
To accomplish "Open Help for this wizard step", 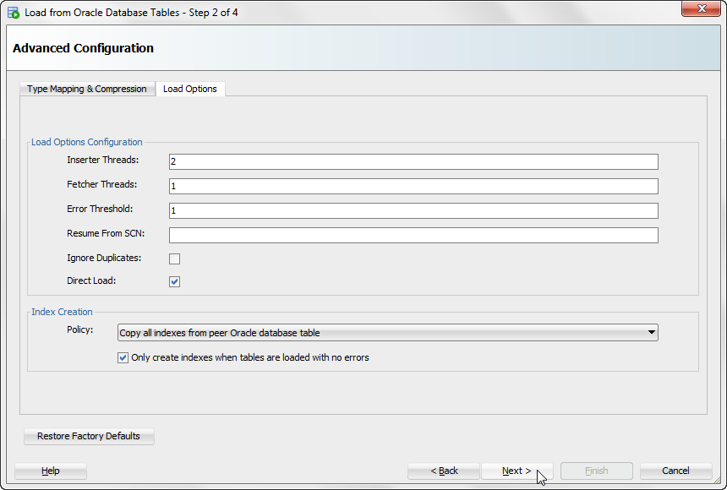I will click(x=51, y=471).
